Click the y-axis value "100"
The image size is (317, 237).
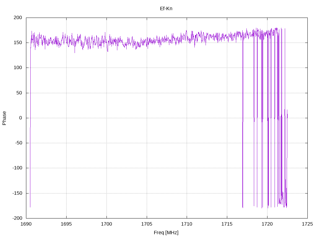coord(18,68)
